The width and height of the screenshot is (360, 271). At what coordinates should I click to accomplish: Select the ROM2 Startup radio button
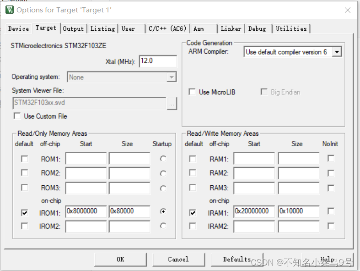(x=163, y=173)
